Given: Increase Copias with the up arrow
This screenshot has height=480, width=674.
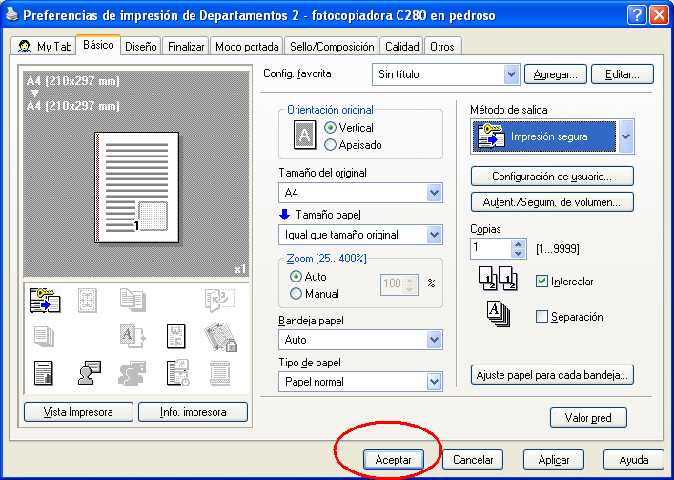Looking at the screenshot, I should point(519,244).
